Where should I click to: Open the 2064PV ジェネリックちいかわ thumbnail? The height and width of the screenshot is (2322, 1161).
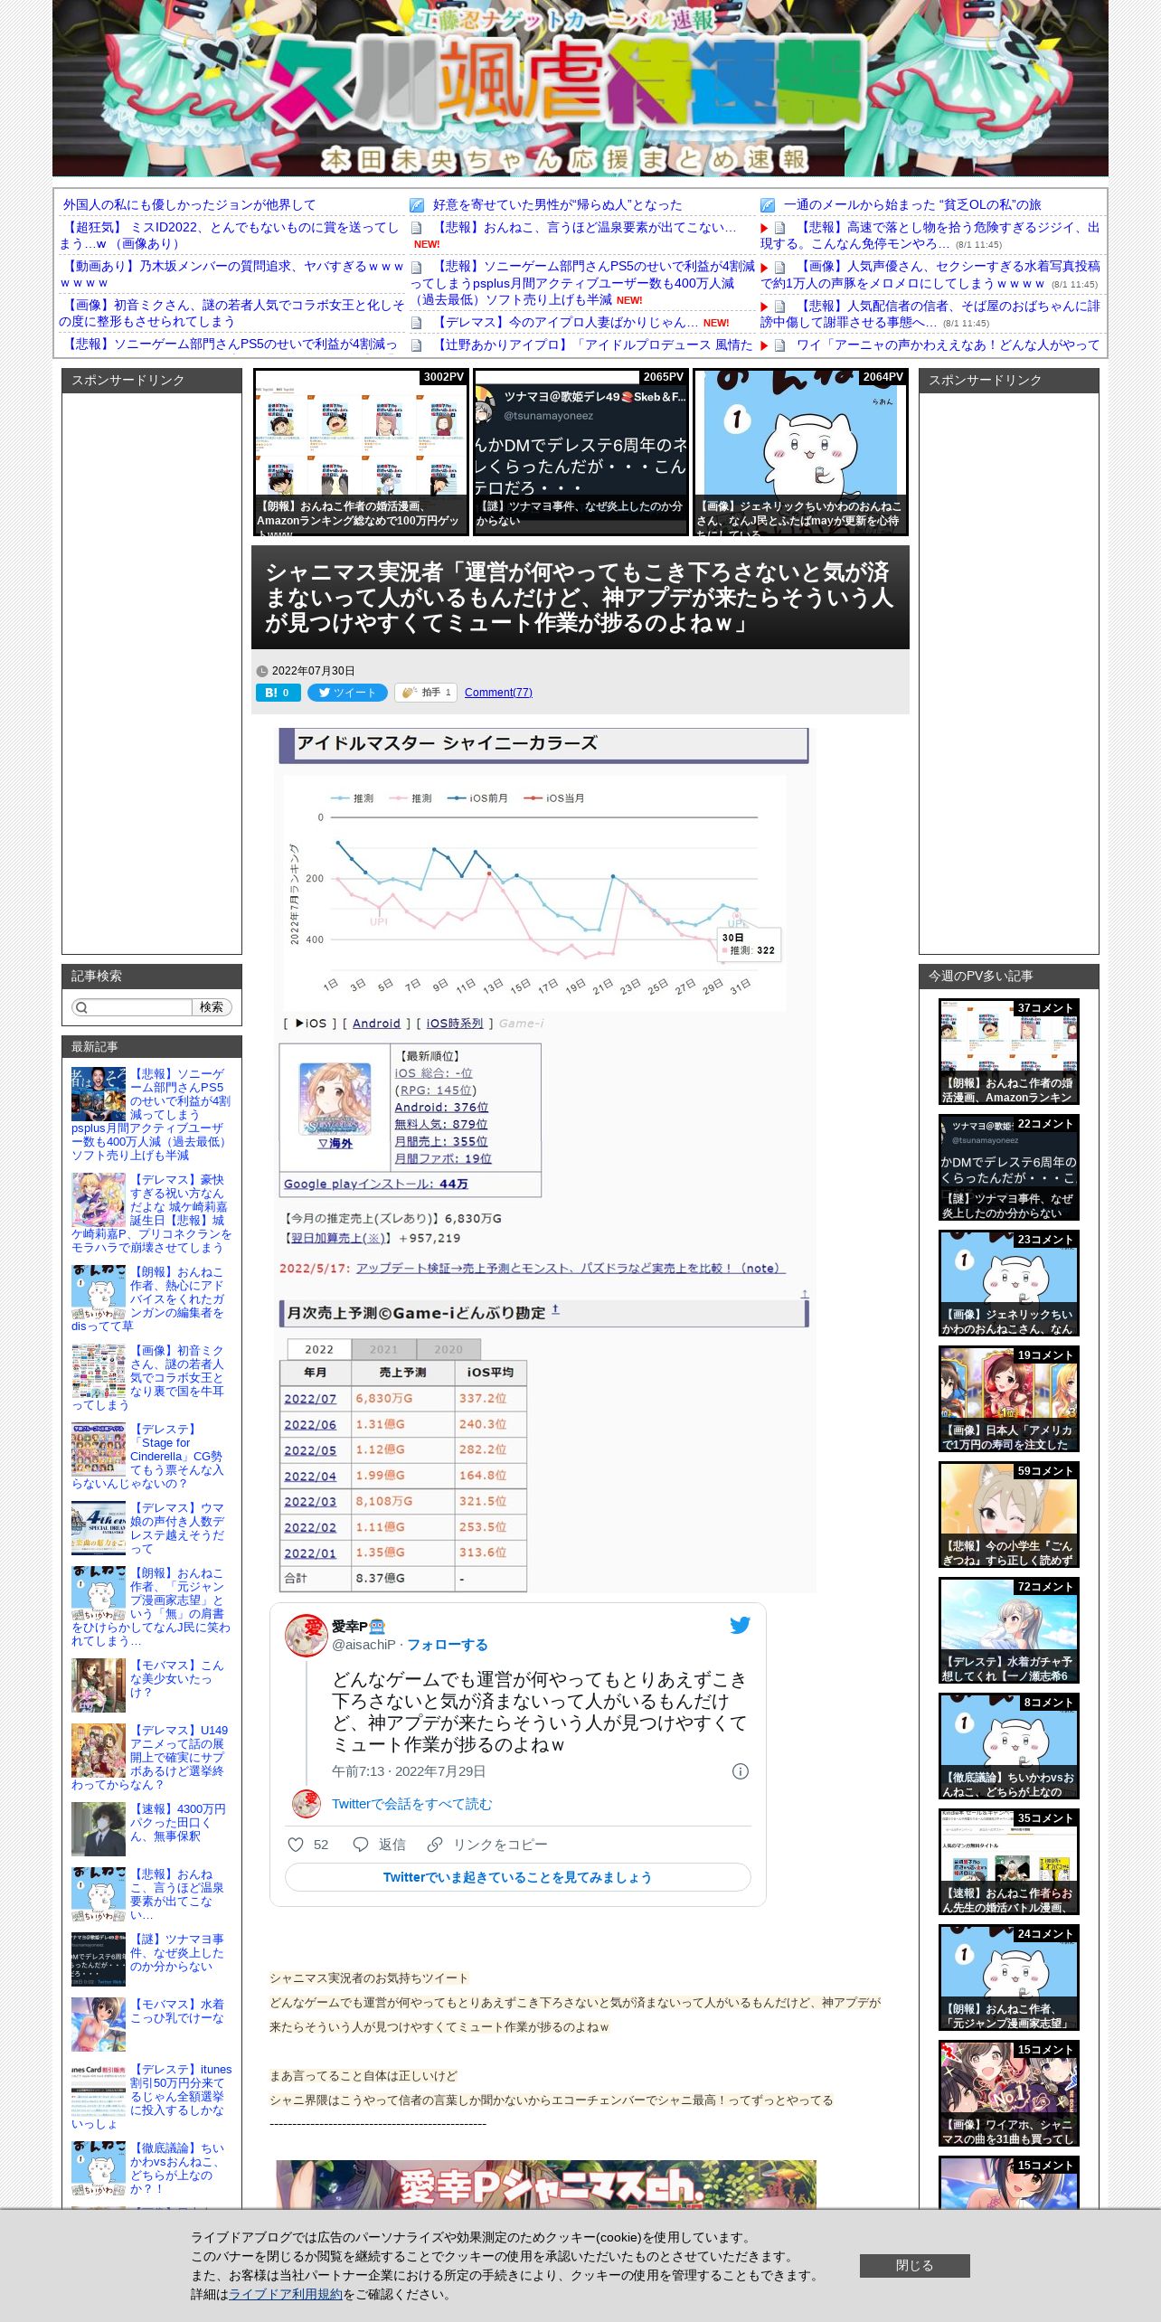click(x=800, y=452)
